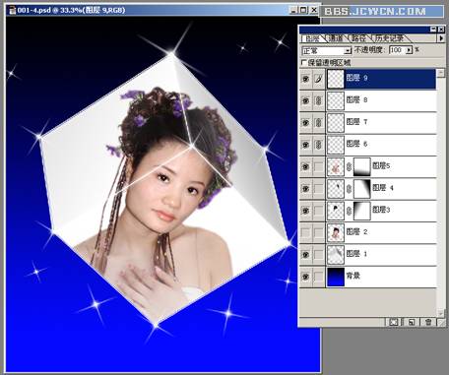The height and width of the screenshot is (375, 449).
Task: Select the blue 背景 layer thumbnail
Action: pos(336,277)
